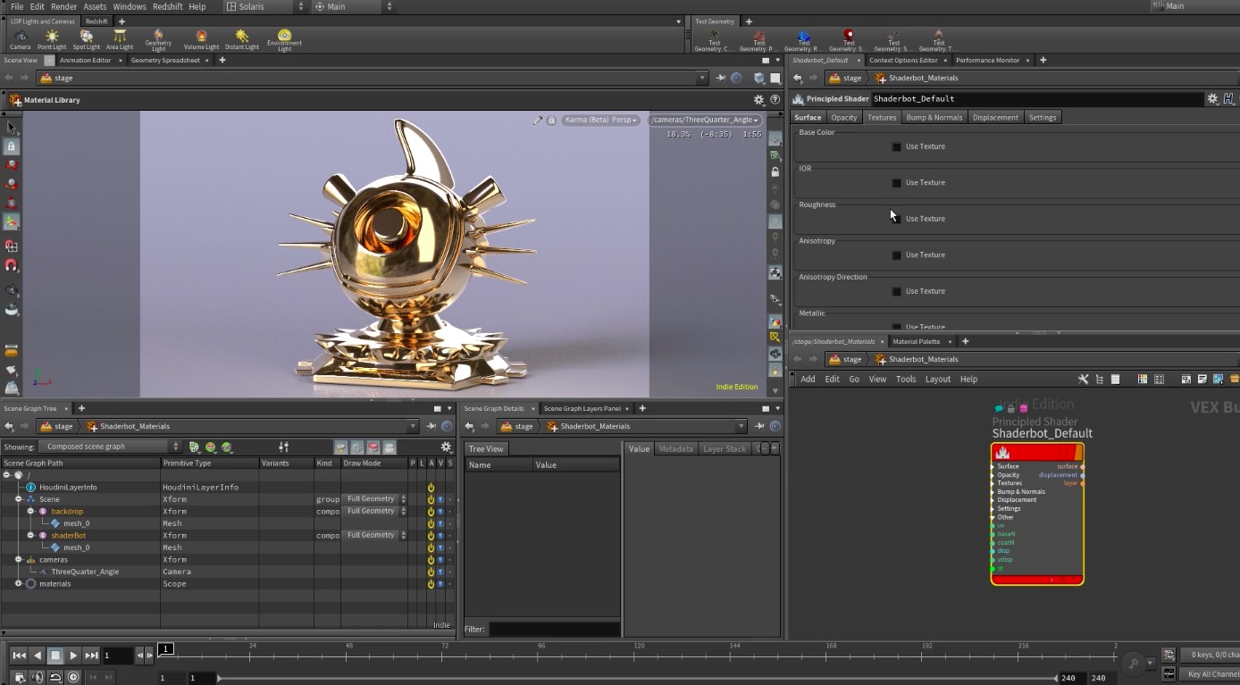Select the arrow select tool in viewport toolbar
Screen dimensions: 1240x685
click(x=12, y=127)
